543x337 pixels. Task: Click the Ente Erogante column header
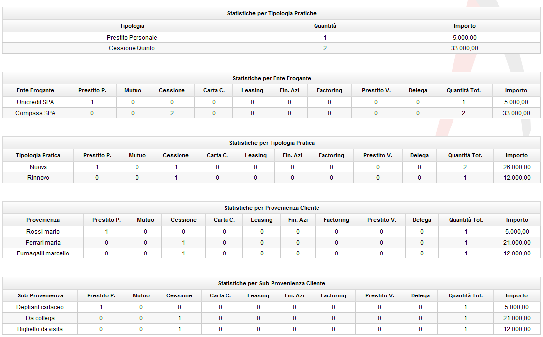pyautogui.click(x=35, y=90)
